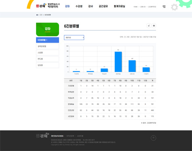The width and height of the screenshot is (192, 151).
Task: Open the 강좌 top menu
Action: 67,6
